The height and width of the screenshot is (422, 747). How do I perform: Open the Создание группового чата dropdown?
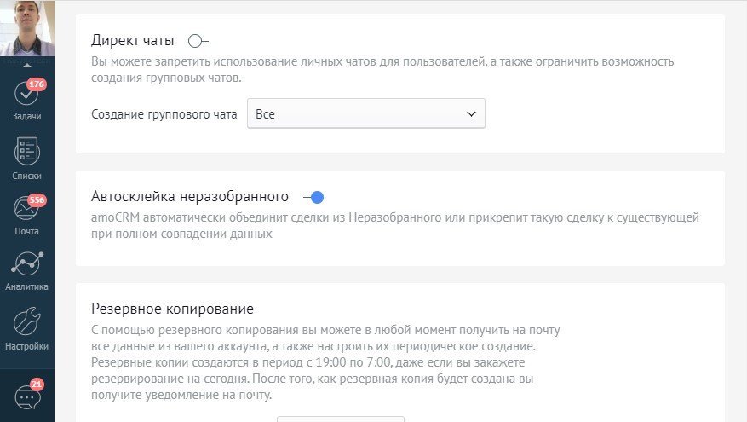pyautogui.click(x=366, y=113)
